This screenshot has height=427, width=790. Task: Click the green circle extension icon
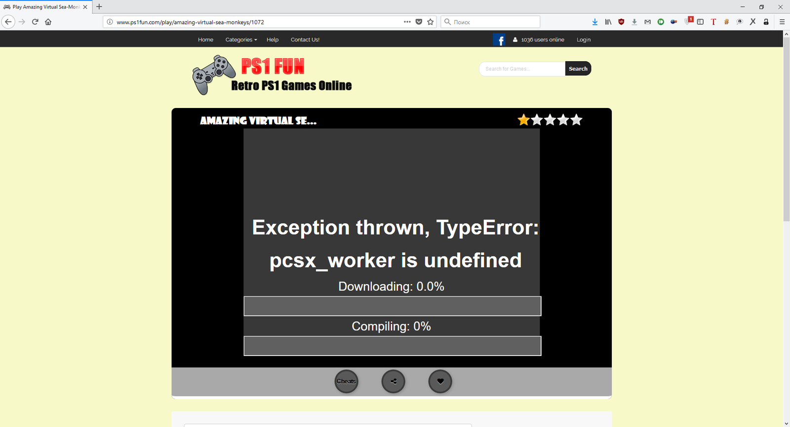pos(661,22)
